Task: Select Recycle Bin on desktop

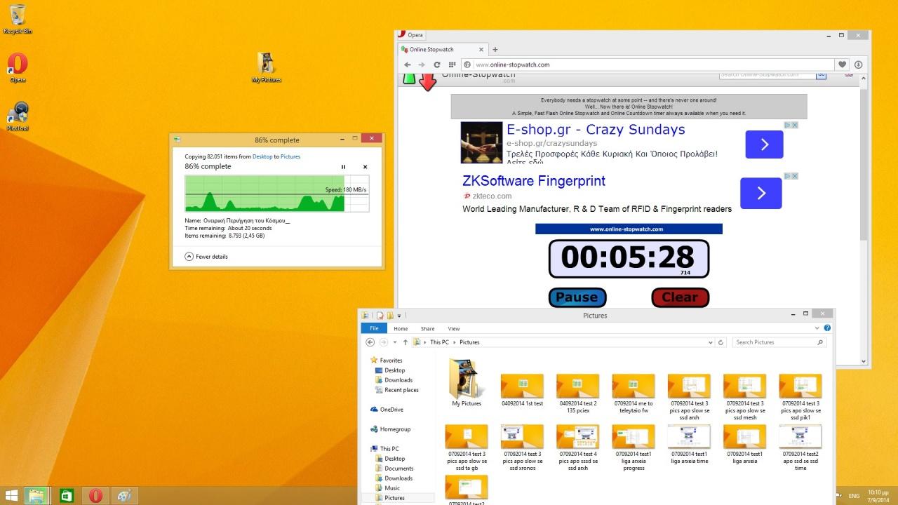Action: click(x=18, y=19)
